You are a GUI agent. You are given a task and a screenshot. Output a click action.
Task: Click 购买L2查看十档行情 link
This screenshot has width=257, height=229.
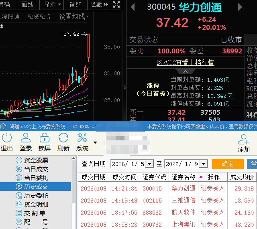point(186,63)
